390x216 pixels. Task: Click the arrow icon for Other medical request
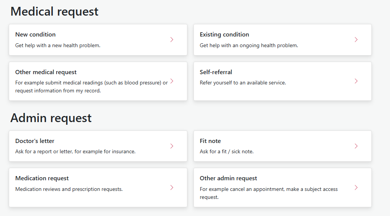172,81
